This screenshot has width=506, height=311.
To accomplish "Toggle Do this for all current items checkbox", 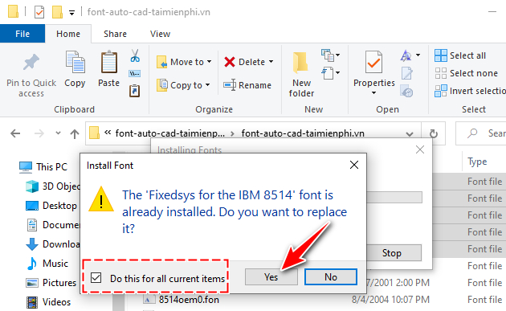I will [96, 278].
